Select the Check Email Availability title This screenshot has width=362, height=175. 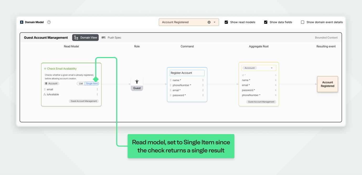62,69
